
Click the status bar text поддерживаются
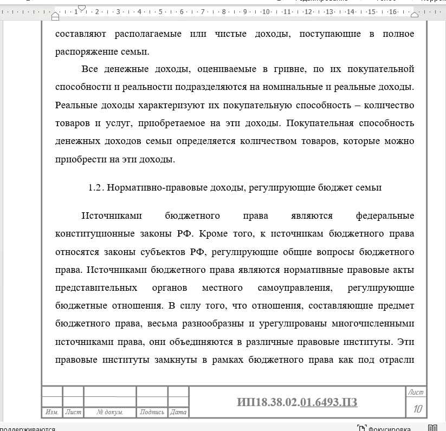pyautogui.click(x=27, y=427)
